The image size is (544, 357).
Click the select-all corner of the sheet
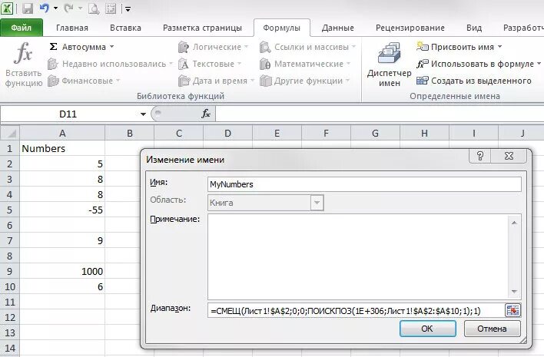(x=10, y=133)
